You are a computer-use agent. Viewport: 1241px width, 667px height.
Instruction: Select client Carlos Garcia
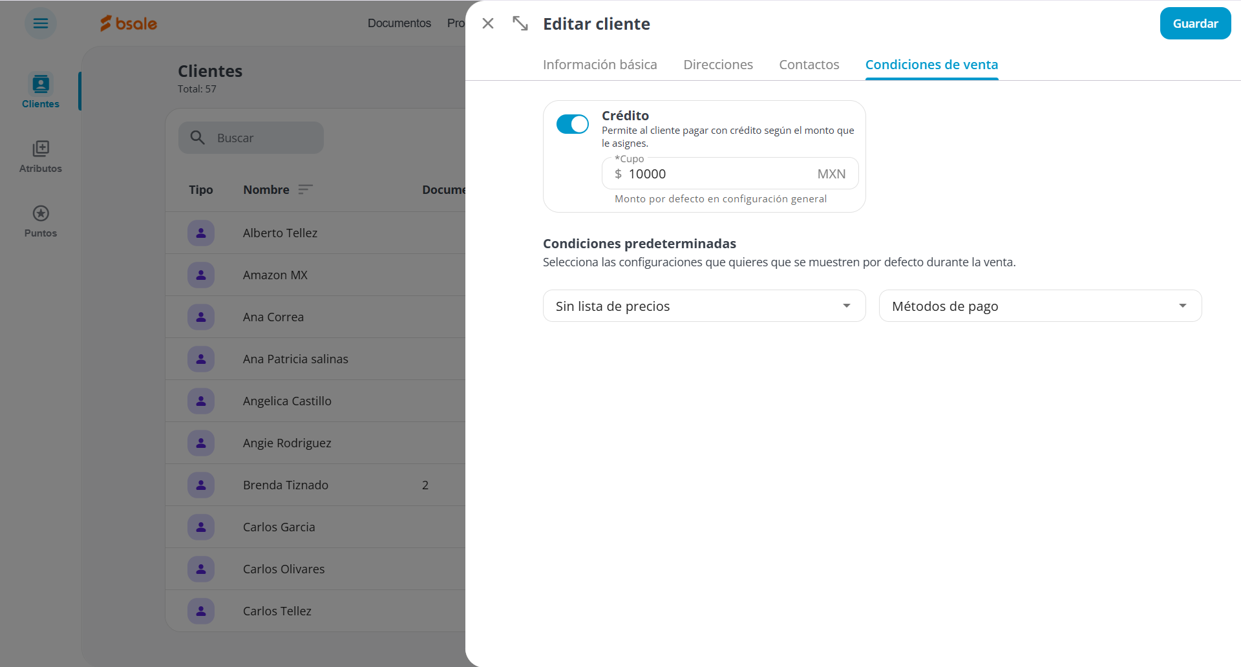coord(279,527)
